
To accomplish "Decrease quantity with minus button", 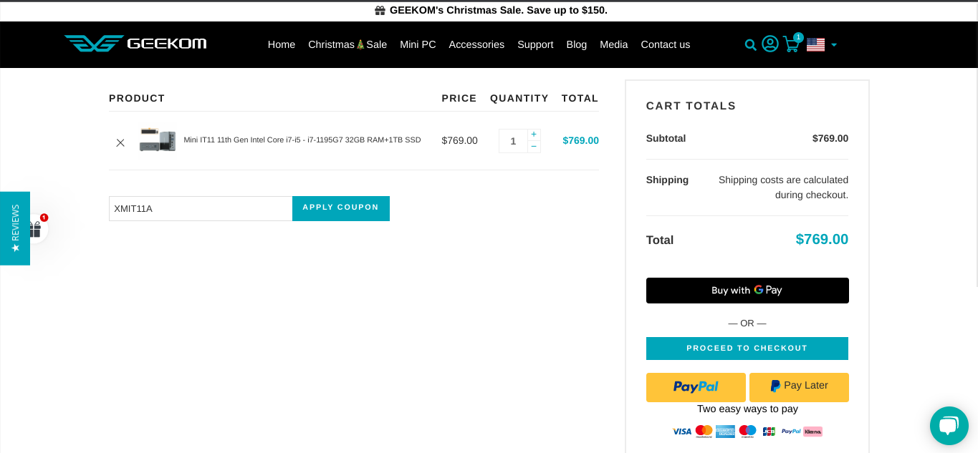I will coord(534,147).
